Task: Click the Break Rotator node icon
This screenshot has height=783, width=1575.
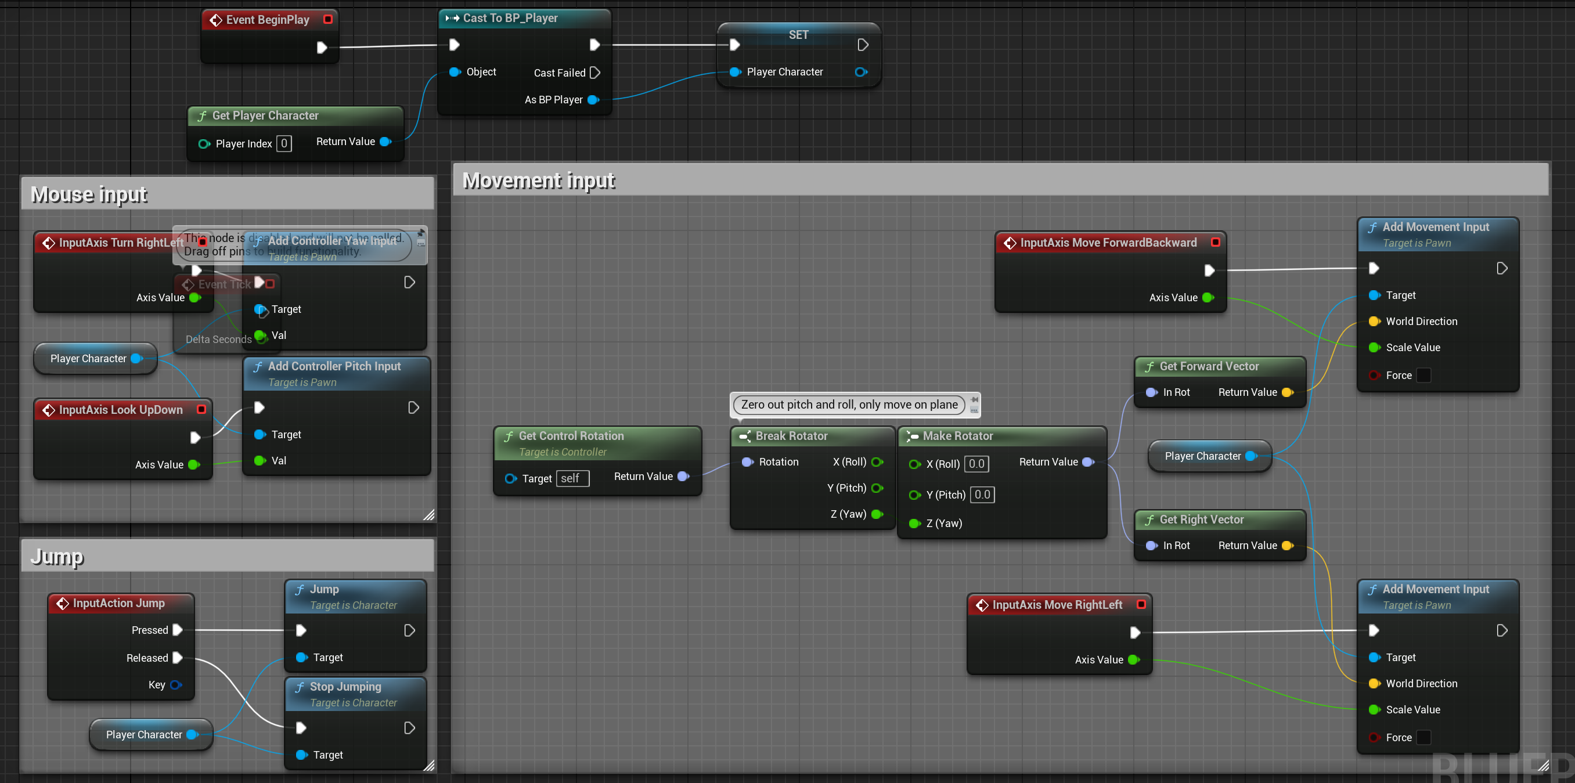Action: tap(745, 436)
